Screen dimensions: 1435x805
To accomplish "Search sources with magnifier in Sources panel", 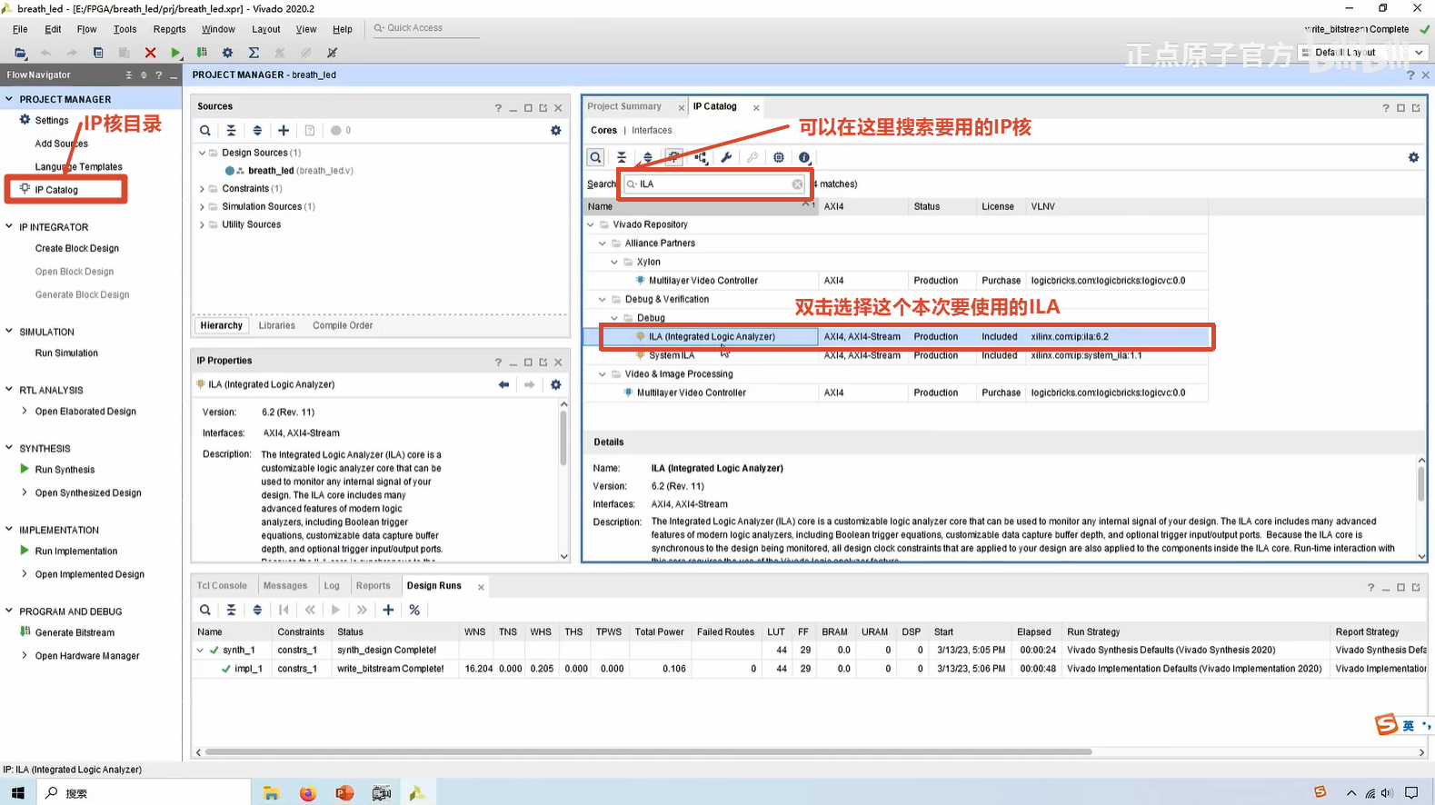I will tap(205, 131).
